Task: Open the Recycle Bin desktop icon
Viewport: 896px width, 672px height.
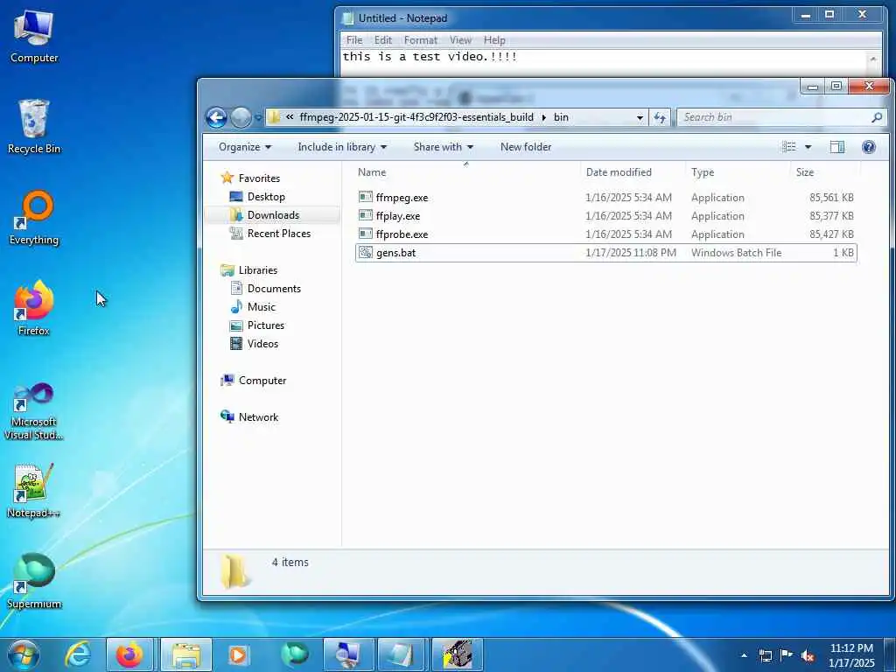Action: point(34,126)
